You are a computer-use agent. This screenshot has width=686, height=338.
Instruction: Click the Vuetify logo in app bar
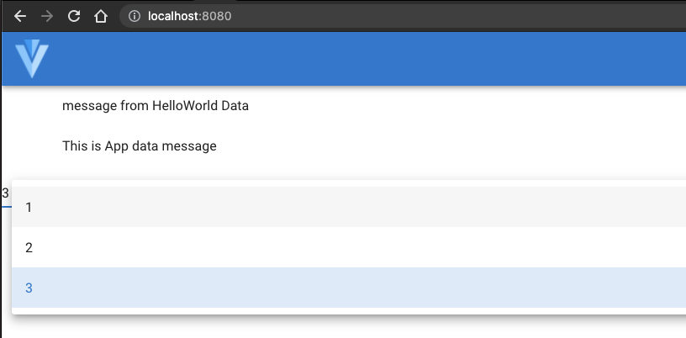pyautogui.click(x=32, y=59)
